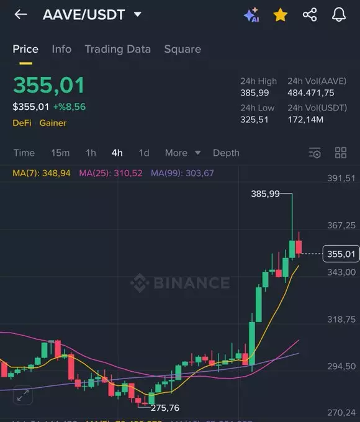Tap the 367,25 price axis label

[341, 225]
